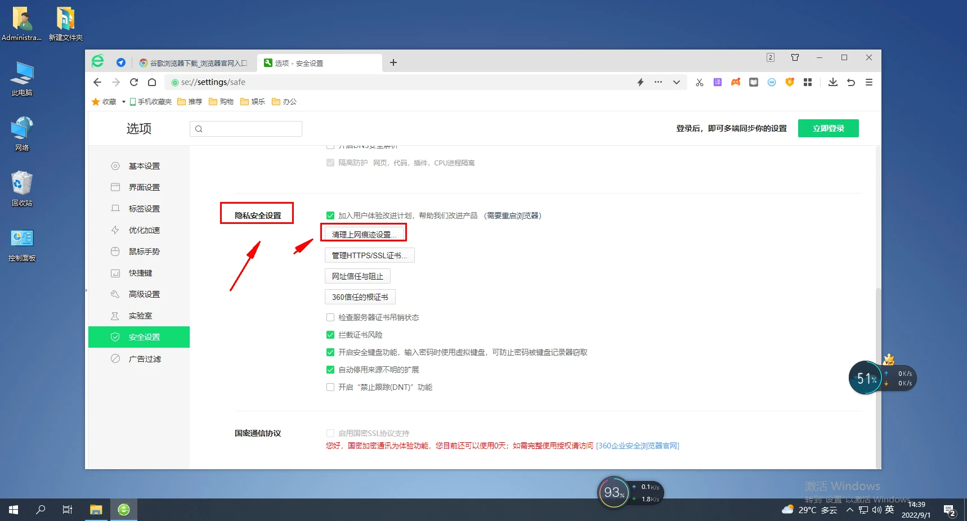967x521 pixels.
Task: Open 基本设置 in sidebar
Action: 139,166
